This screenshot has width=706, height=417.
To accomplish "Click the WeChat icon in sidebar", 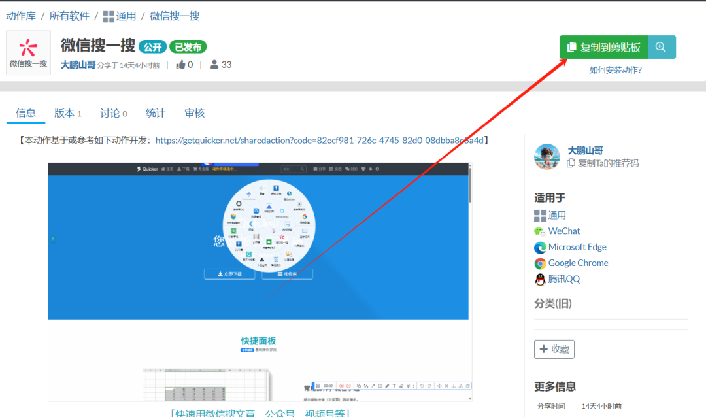I will click(540, 231).
